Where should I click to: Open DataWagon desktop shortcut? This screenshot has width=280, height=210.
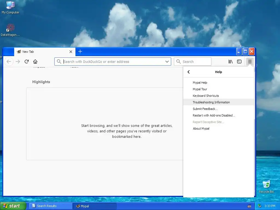point(10,30)
